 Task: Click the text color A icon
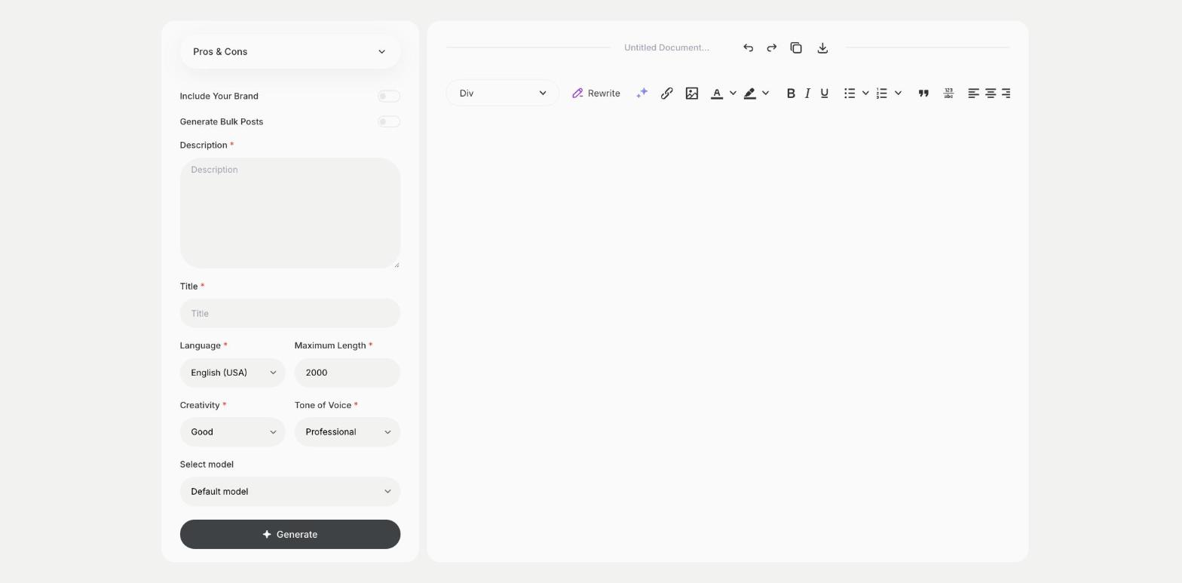coord(717,93)
